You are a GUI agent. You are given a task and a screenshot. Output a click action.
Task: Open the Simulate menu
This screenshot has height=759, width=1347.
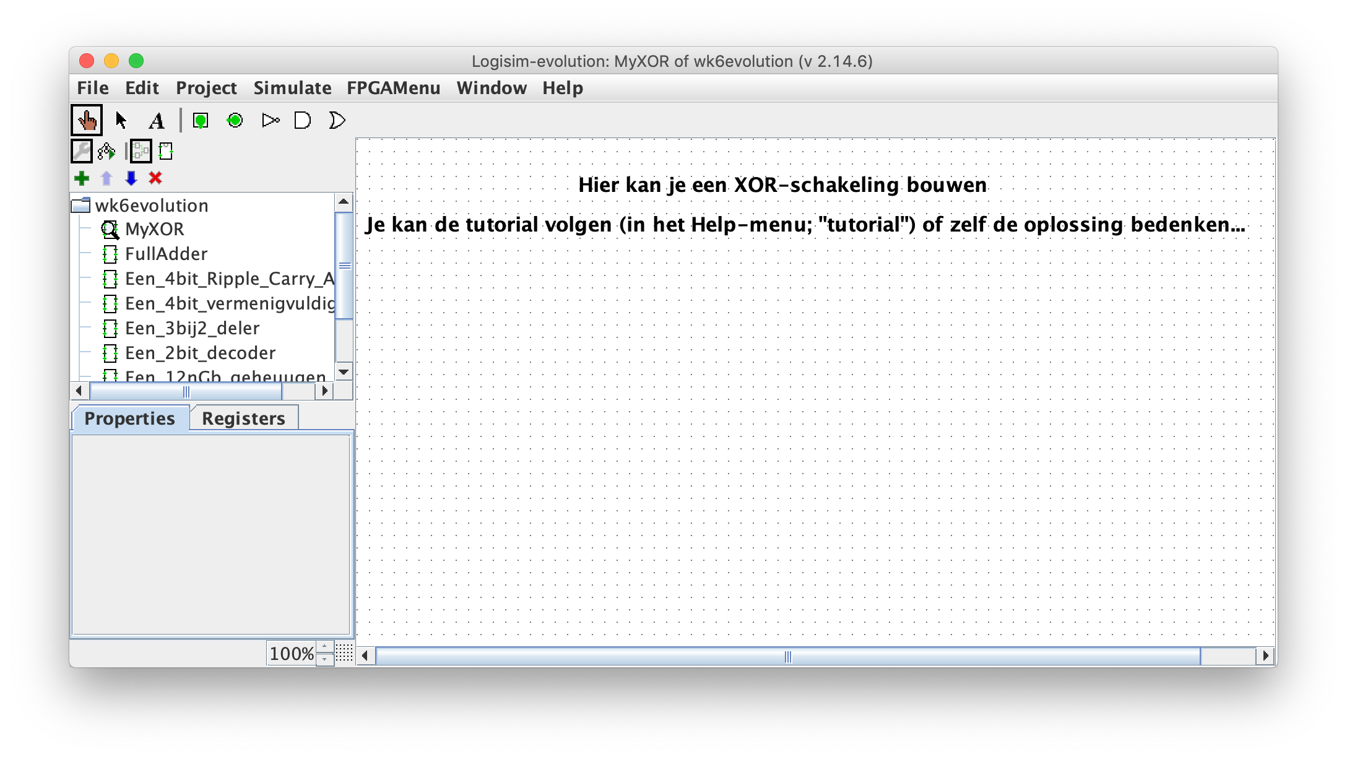tap(292, 88)
